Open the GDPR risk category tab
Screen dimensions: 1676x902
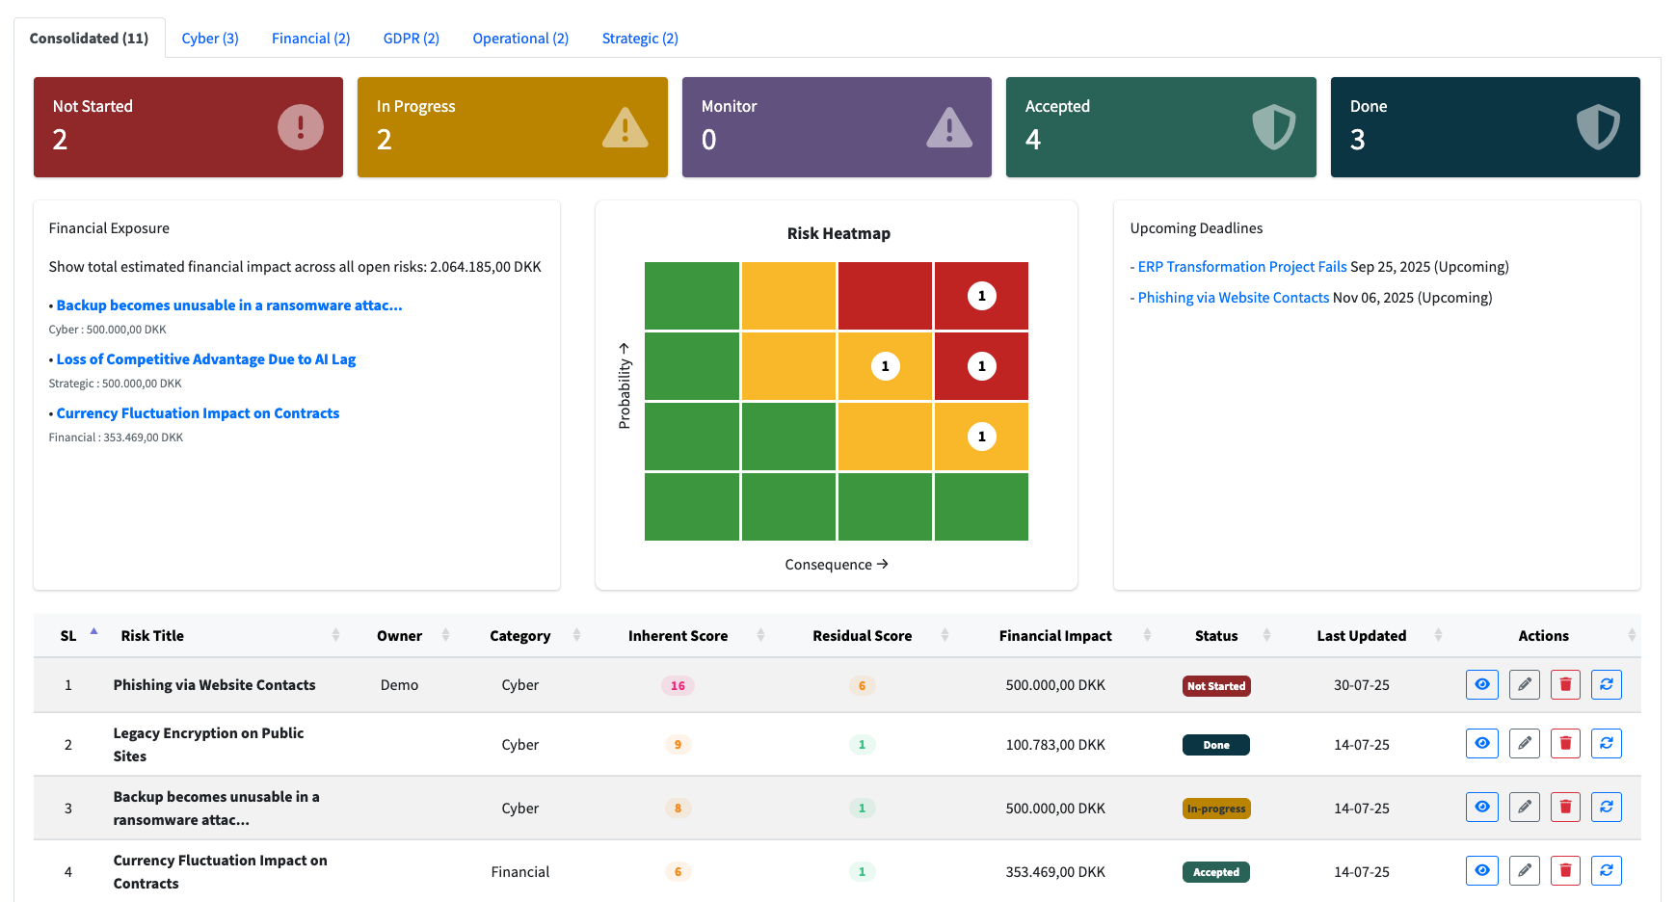412,38
